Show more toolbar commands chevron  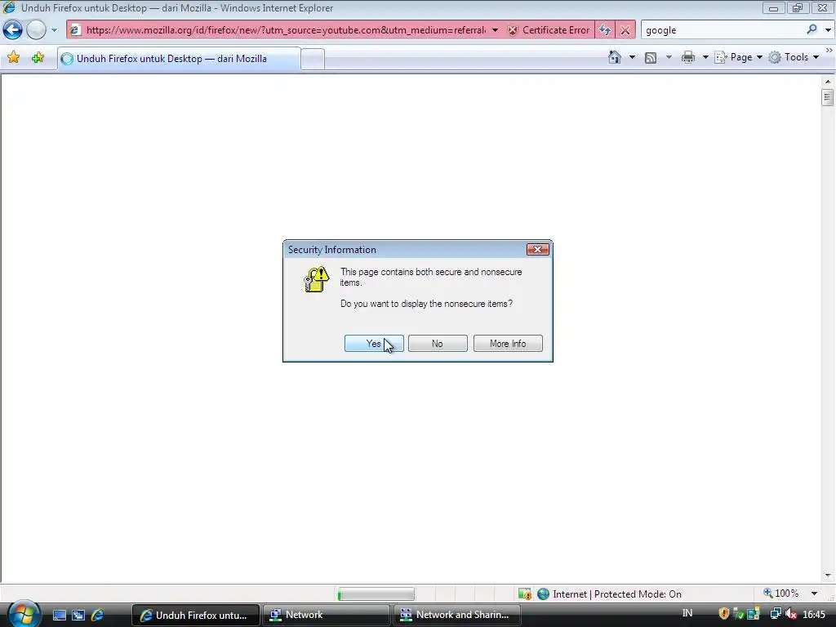pyautogui.click(x=829, y=50)
